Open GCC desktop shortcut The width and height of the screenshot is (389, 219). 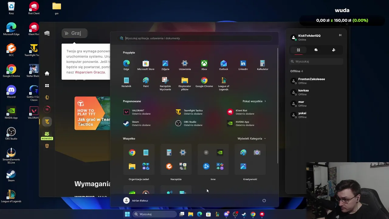point(11,50)
